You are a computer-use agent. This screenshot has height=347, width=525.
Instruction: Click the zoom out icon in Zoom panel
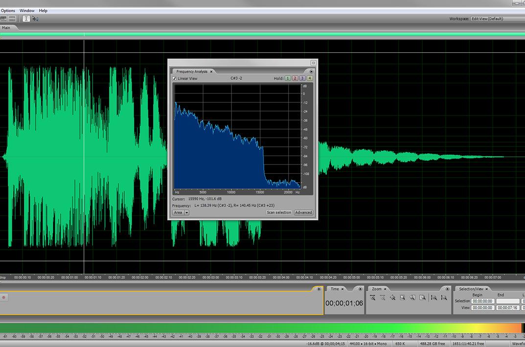[383, 298]
